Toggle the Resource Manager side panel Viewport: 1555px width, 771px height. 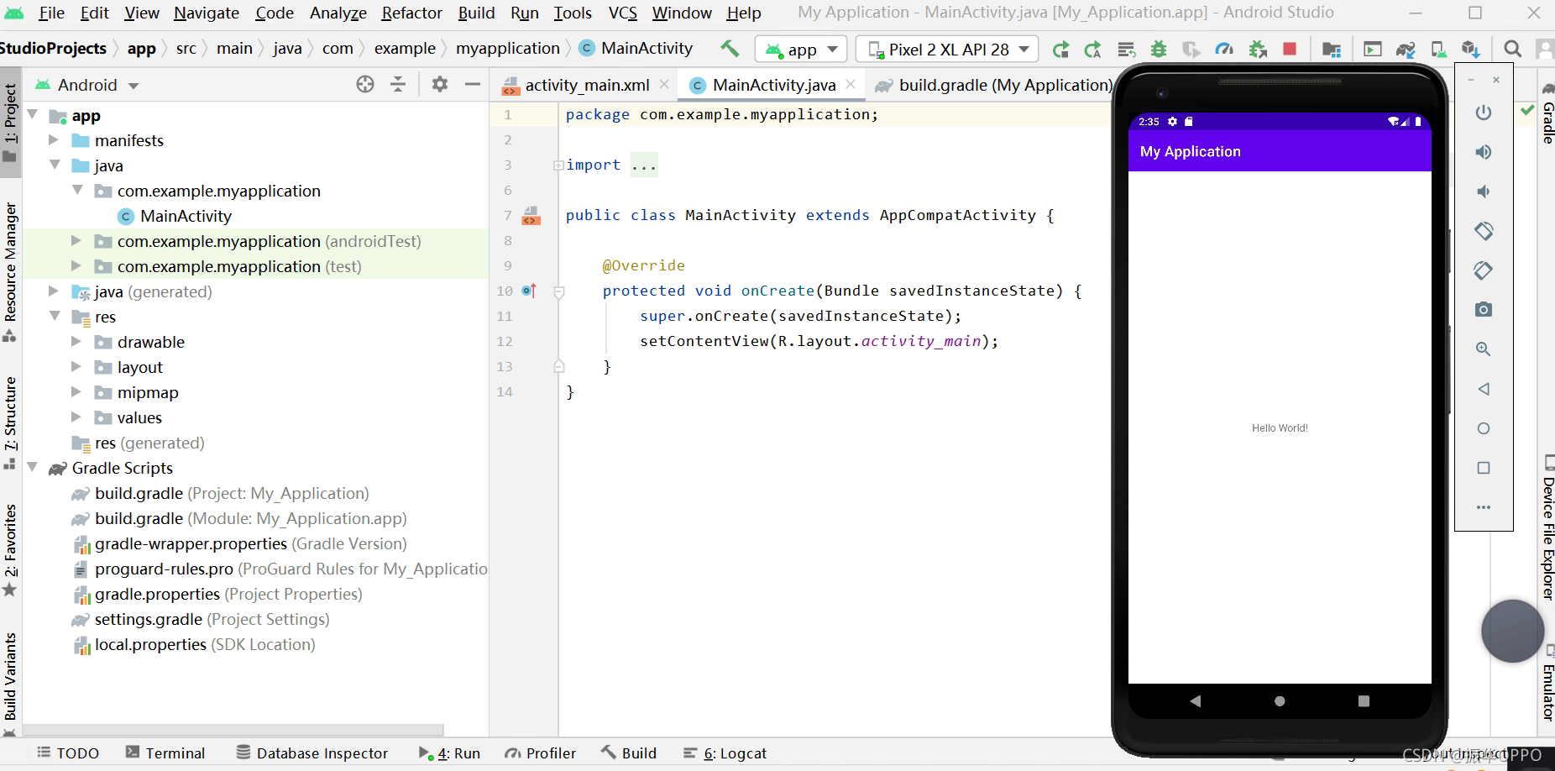pyautogui.click(x=10, y=272)
